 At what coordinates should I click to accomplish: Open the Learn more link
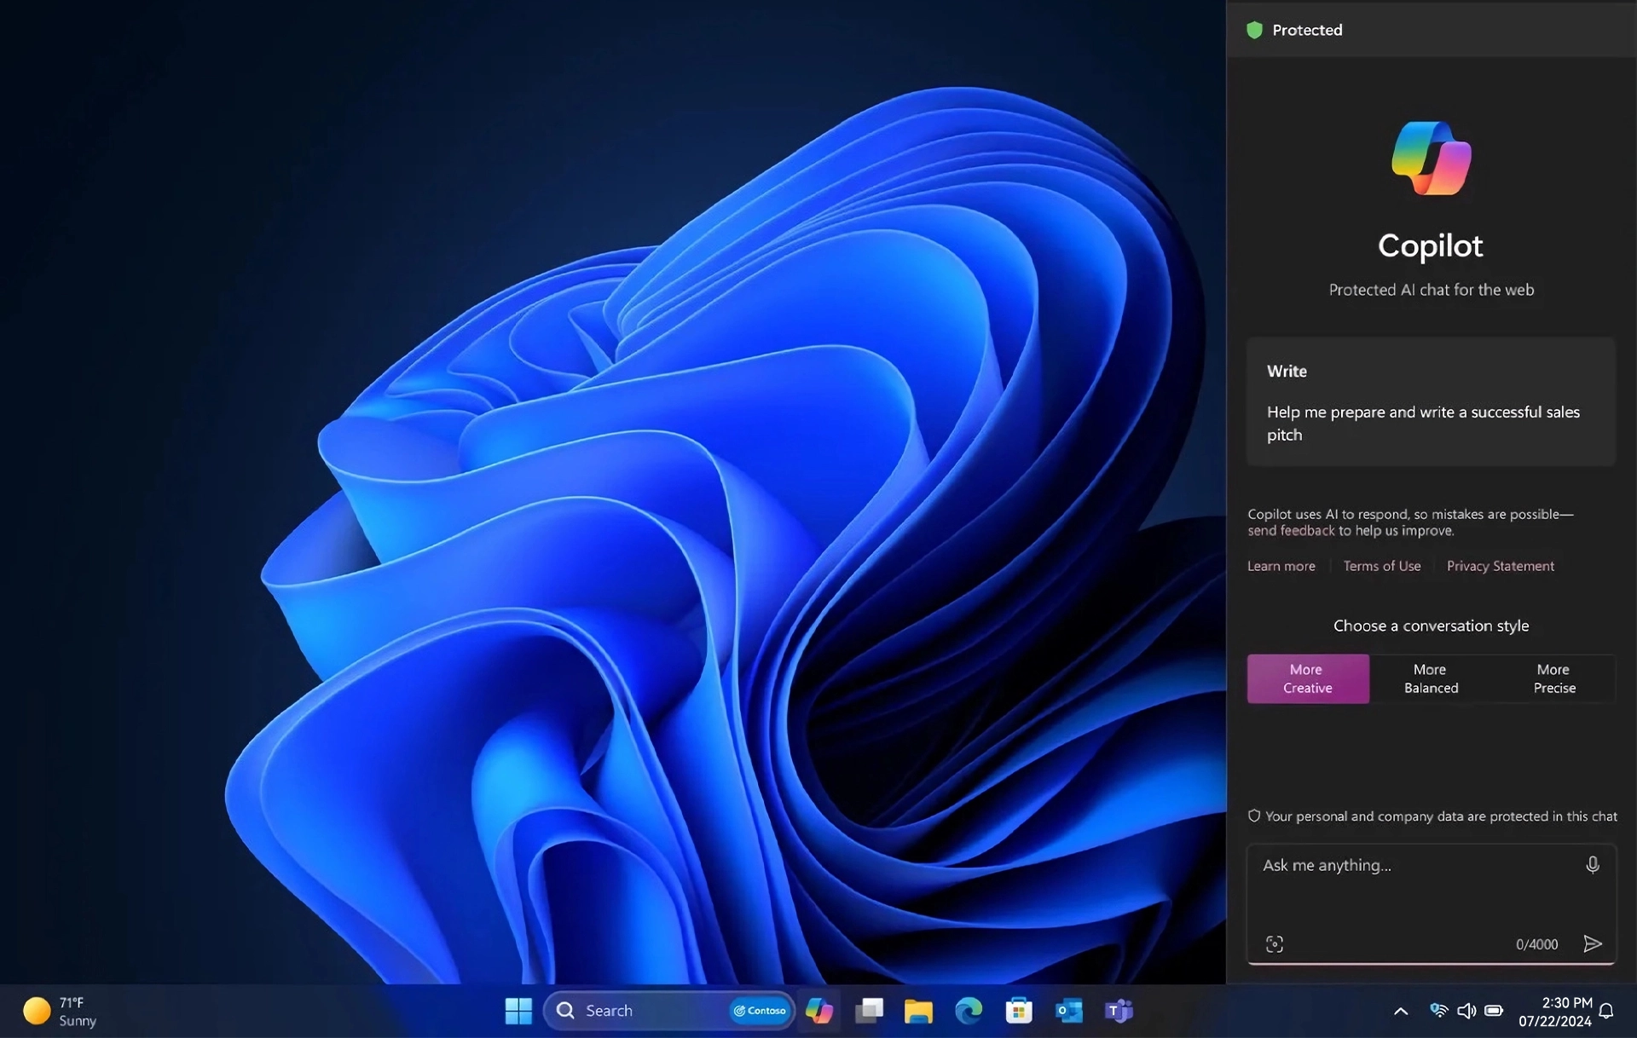pos(1281,566)
